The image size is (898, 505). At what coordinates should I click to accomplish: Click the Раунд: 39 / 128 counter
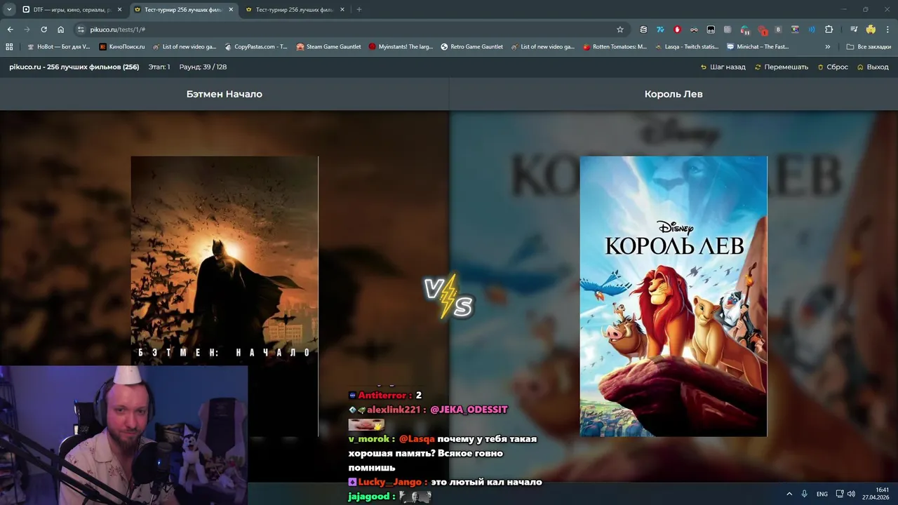203,67
